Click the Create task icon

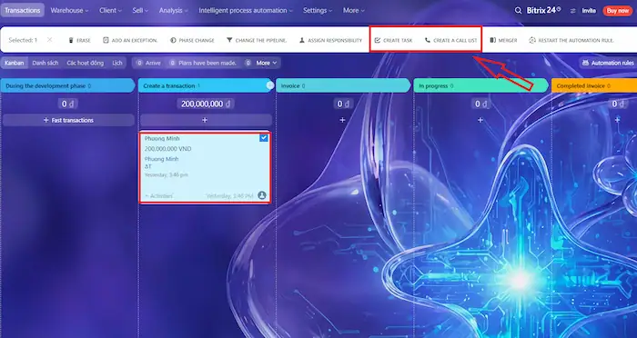click(378, 40)
